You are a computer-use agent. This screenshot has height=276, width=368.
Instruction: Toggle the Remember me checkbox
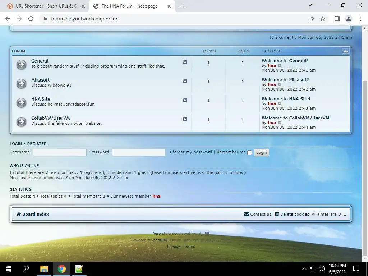(250, 152)
